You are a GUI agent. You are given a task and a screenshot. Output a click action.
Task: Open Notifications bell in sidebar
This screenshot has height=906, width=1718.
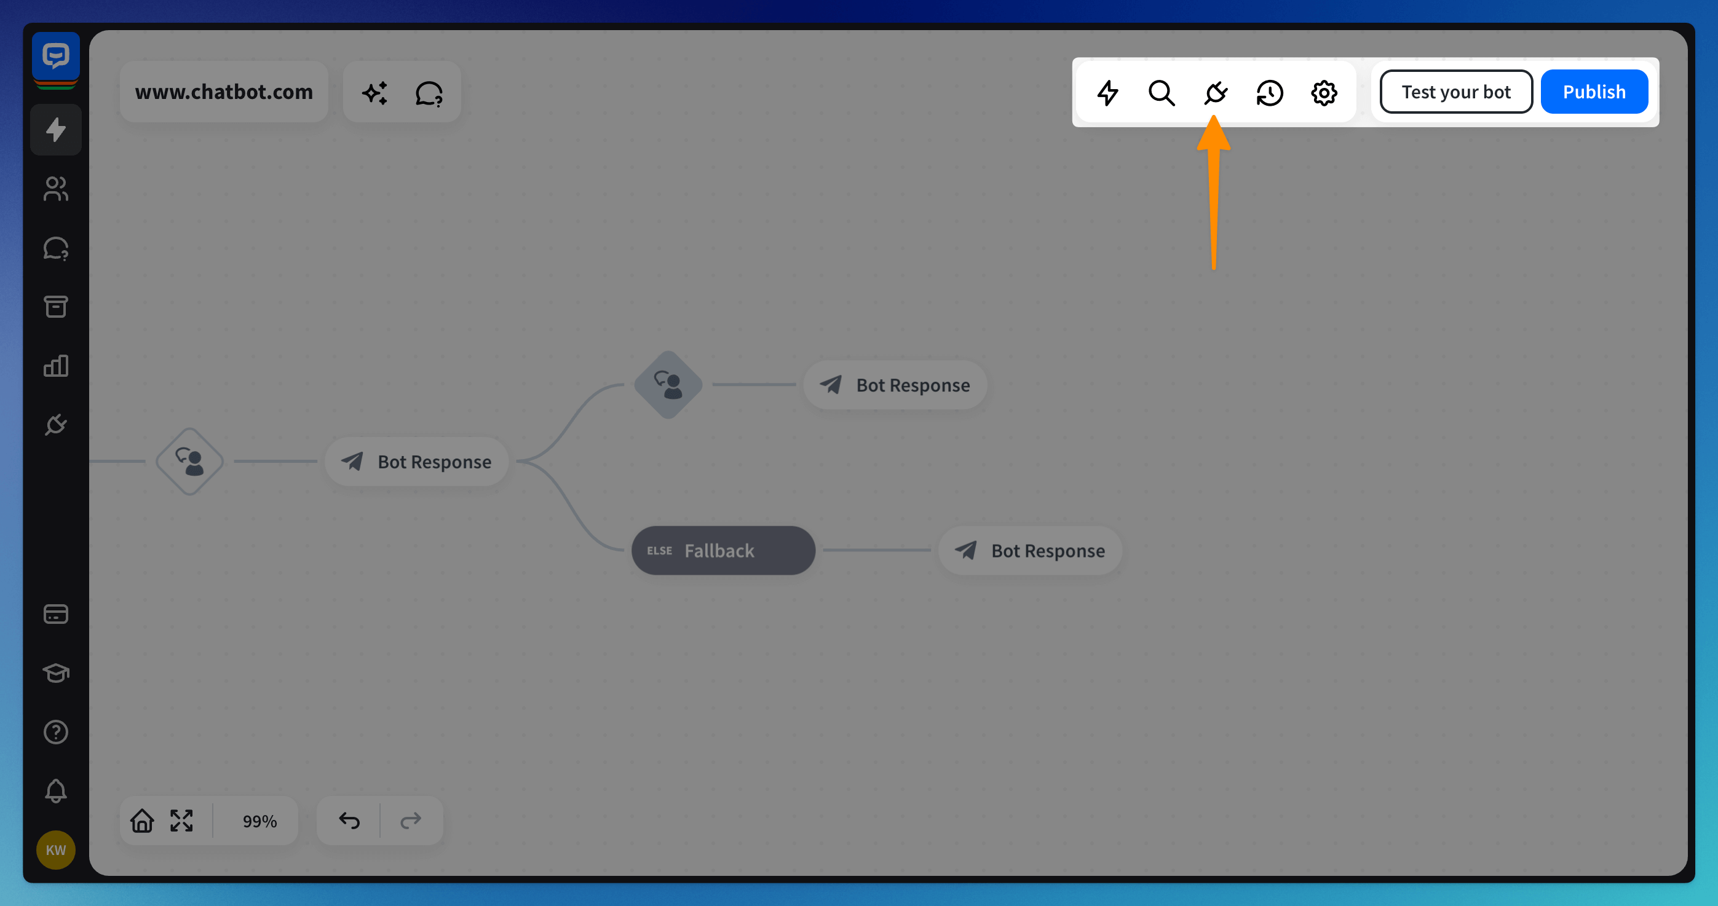pos(56,790)
